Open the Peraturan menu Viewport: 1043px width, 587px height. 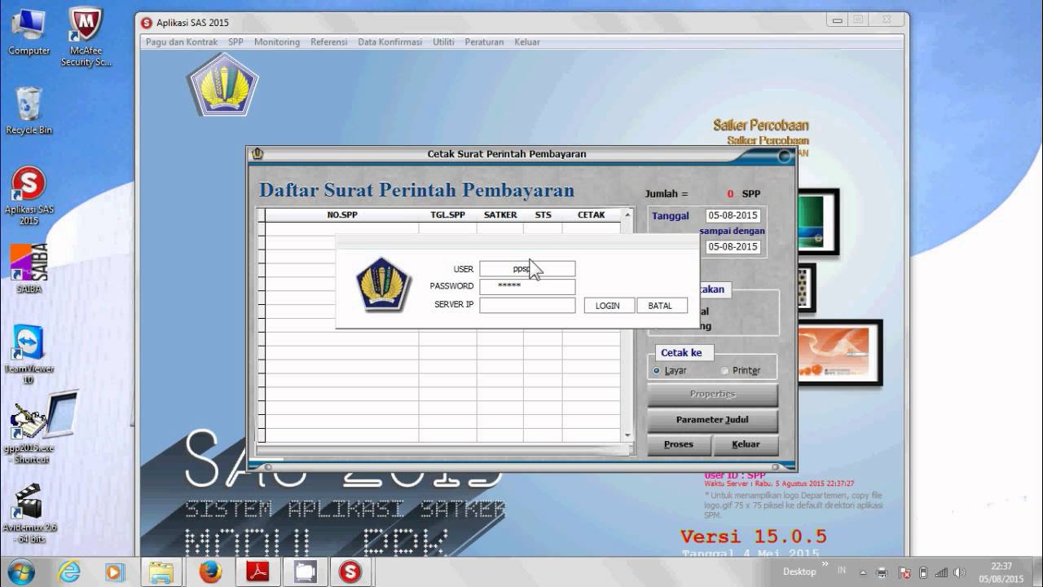484,42
